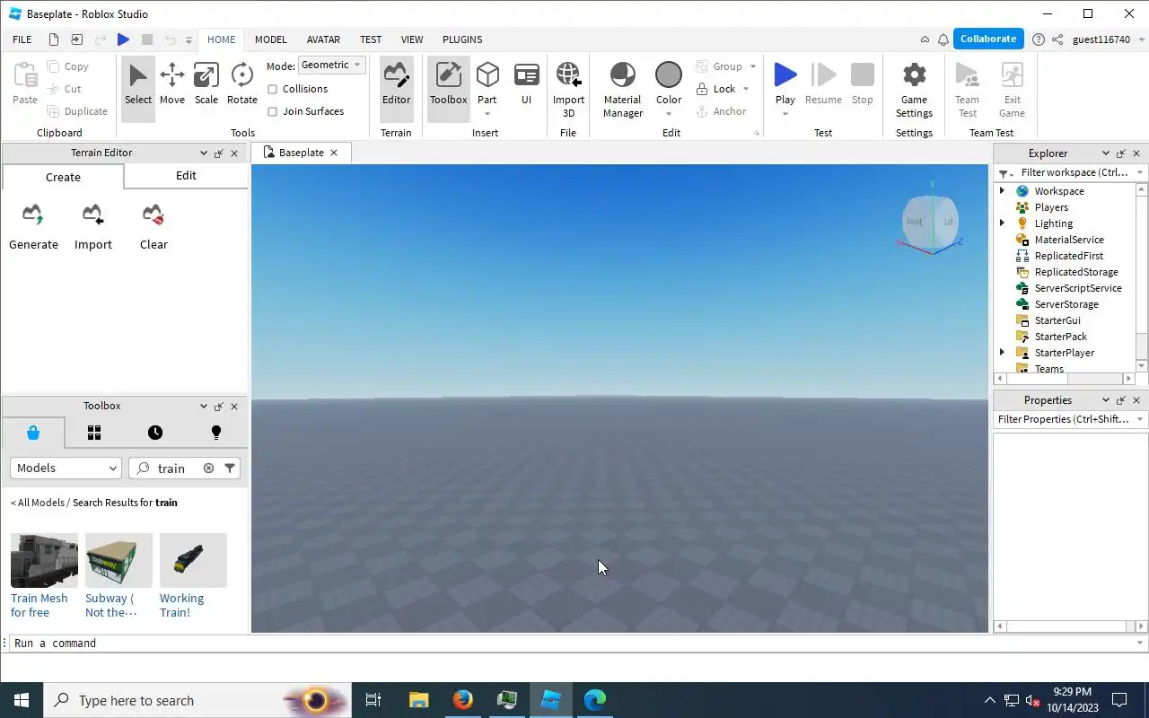Open Toolbox Marketplace bag tab
Image resolution: width=1149 pixels, height=718 pixels.
coord(33,433)
